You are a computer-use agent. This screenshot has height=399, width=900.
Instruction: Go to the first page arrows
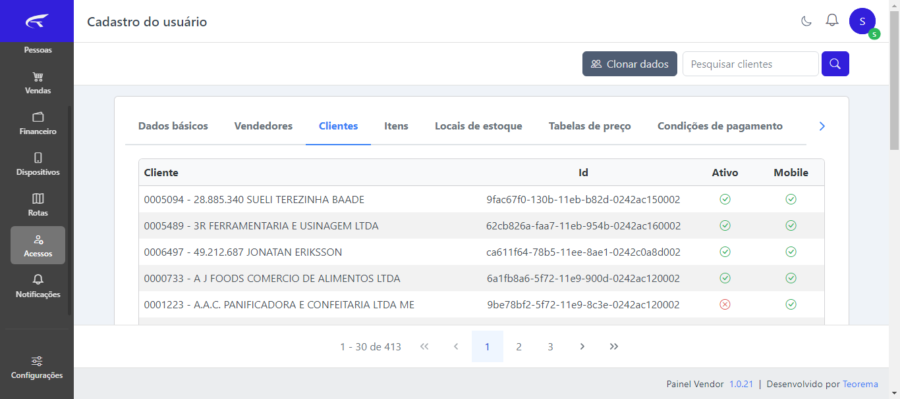pos(424,346)
